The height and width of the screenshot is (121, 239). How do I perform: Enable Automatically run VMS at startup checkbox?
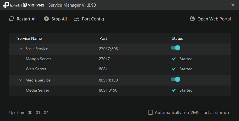point(150,112)
